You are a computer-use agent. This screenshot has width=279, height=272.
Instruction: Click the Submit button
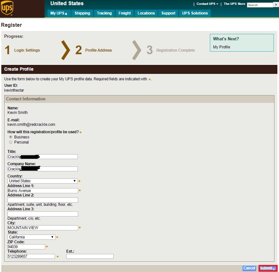click(267, 268)
